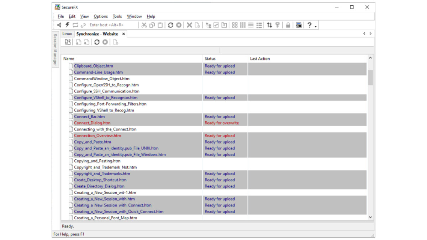Click the Reconnect icon in the toolbar
The image size is (427, 240).
click(x=75, y=25)
